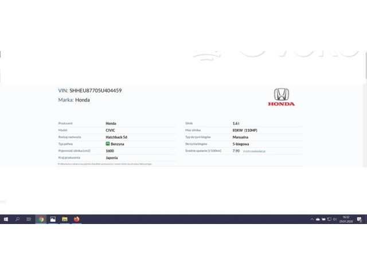The image size is (367, 275).
Task: Click the CIVIC model value
Action: coord(110,130)
